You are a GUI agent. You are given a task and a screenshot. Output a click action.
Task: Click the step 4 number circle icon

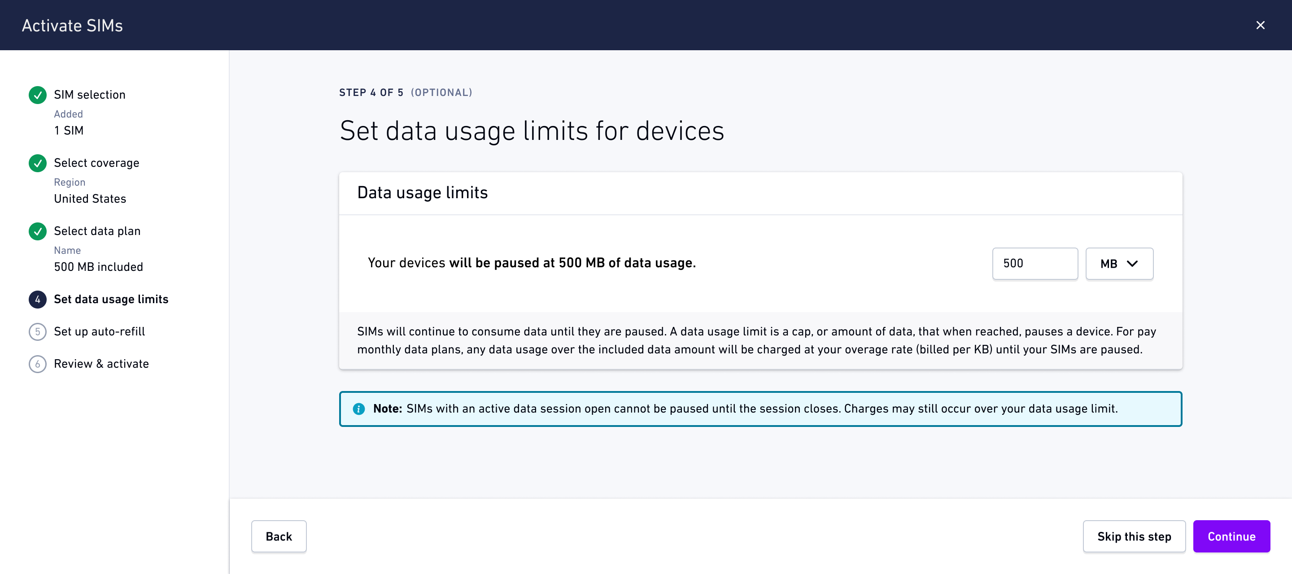tap(38, 299)
